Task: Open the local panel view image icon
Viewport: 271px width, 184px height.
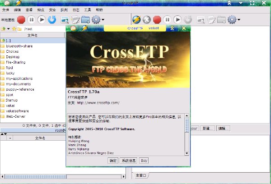Action: pos(65,20)
